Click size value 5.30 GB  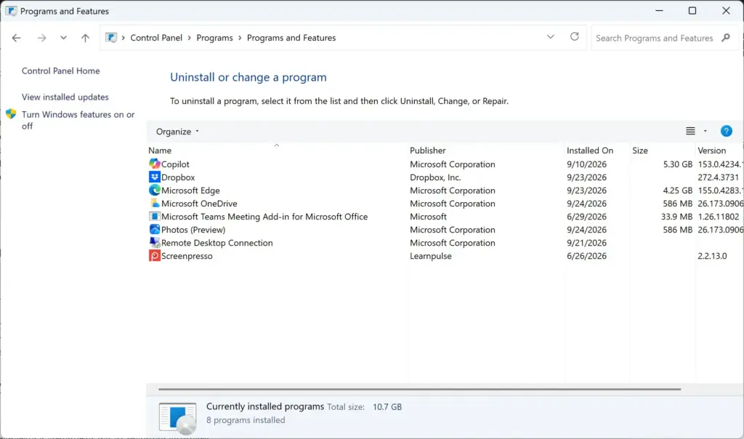pyautogui.click(x=678, y=164)
